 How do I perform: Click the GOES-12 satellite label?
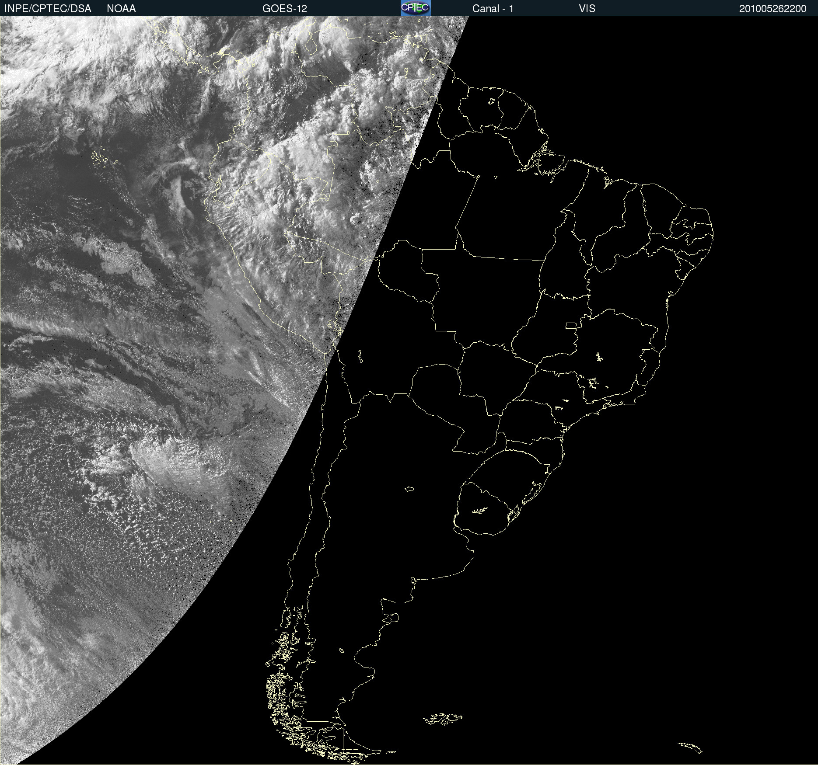pos(285,9)
